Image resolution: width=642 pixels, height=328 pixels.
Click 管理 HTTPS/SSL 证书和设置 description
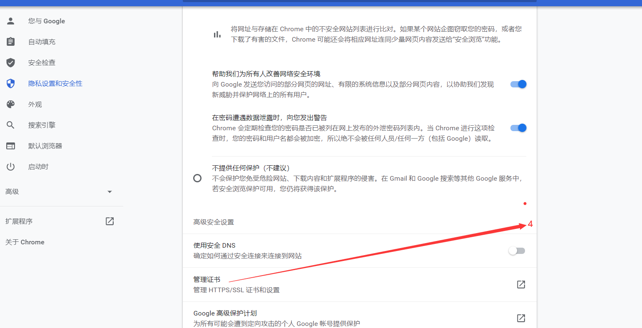pos(236,290)
